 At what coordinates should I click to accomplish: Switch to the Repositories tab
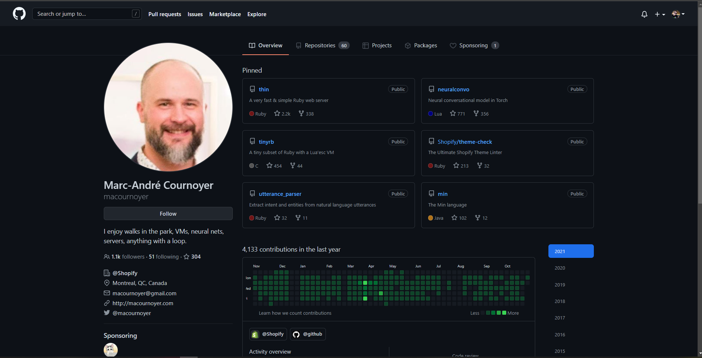(x=323, y=45)
